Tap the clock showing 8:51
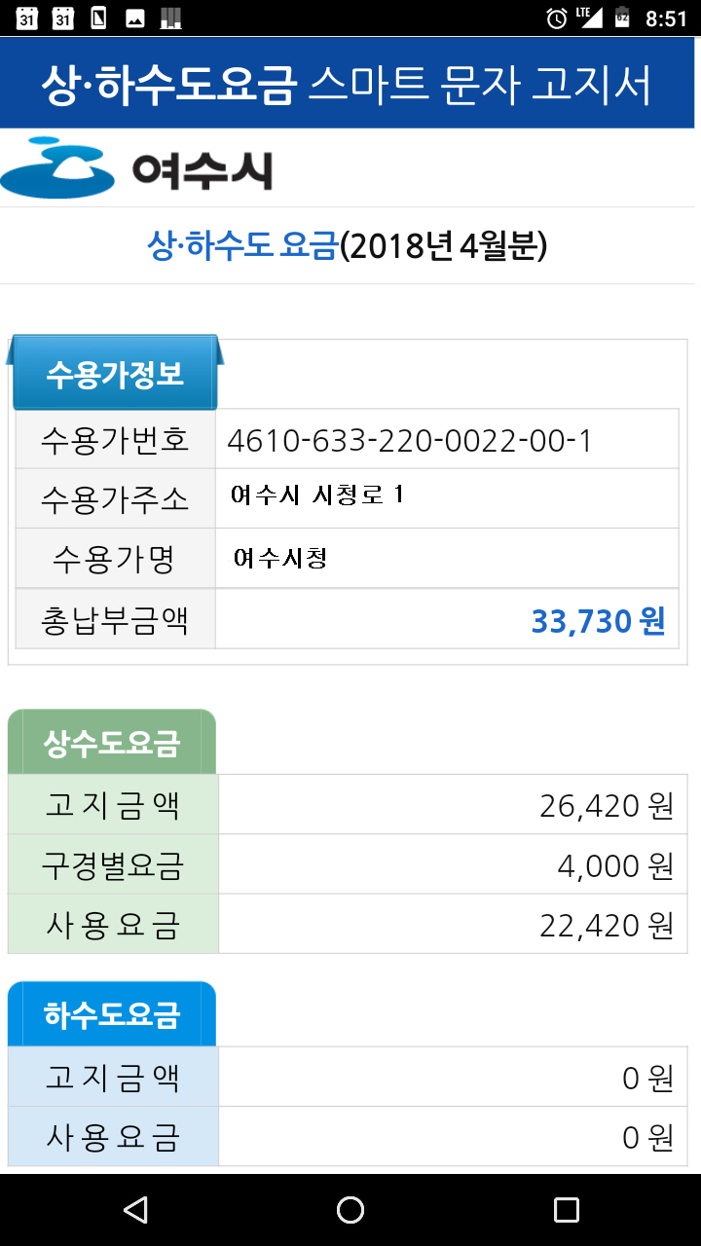The width and height of the screenshot is (701, 1246). (666, 18)
